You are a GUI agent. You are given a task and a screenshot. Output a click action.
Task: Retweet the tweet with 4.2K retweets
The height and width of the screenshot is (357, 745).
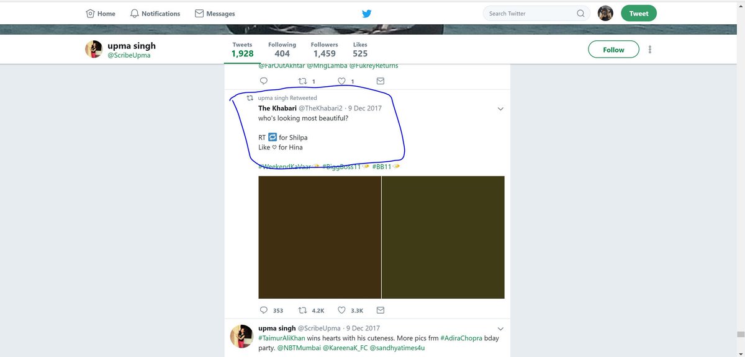312,311
